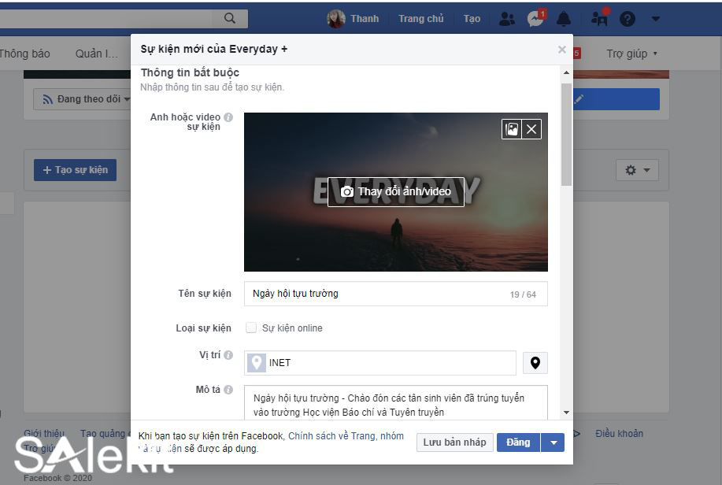Open the account settings caret in the top bar
This screenshot has height=485, width=722.
click(654, 18)
